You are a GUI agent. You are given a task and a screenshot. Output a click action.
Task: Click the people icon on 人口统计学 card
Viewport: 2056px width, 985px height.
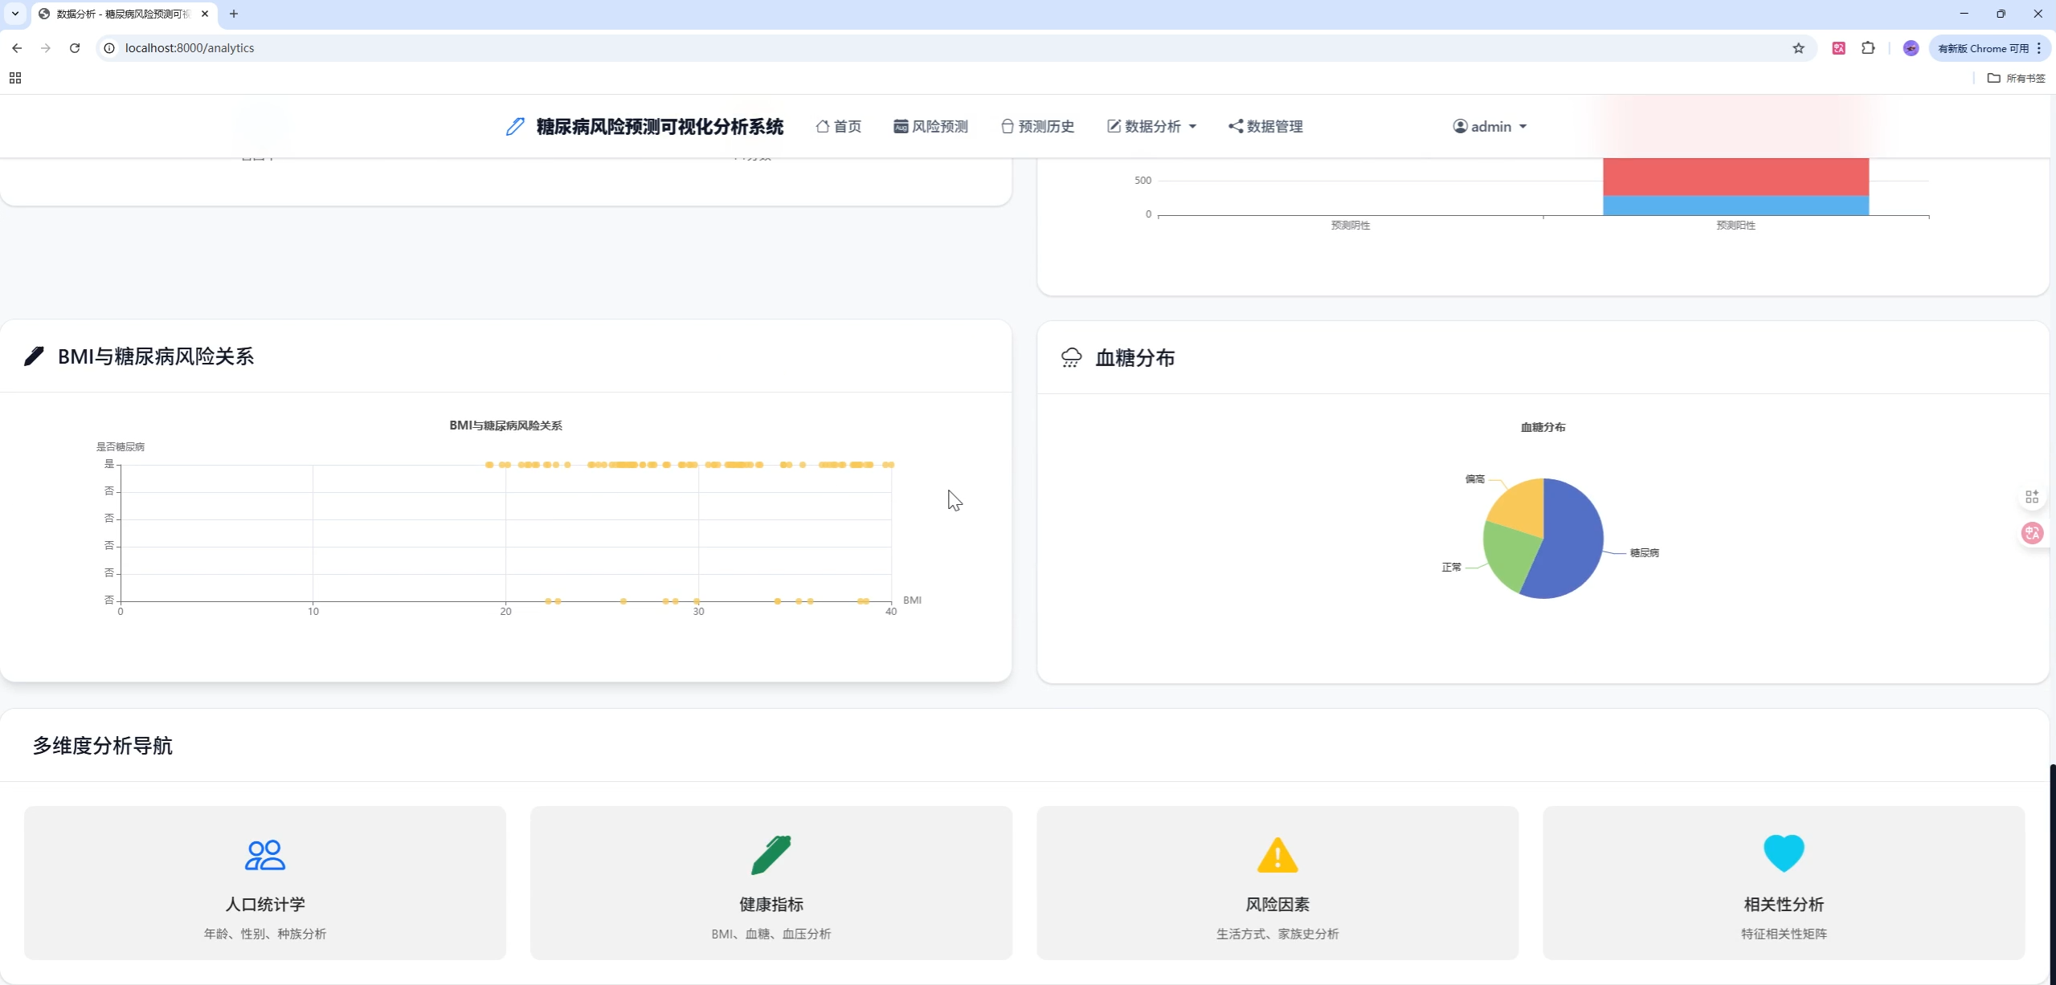tap(264, 853)
